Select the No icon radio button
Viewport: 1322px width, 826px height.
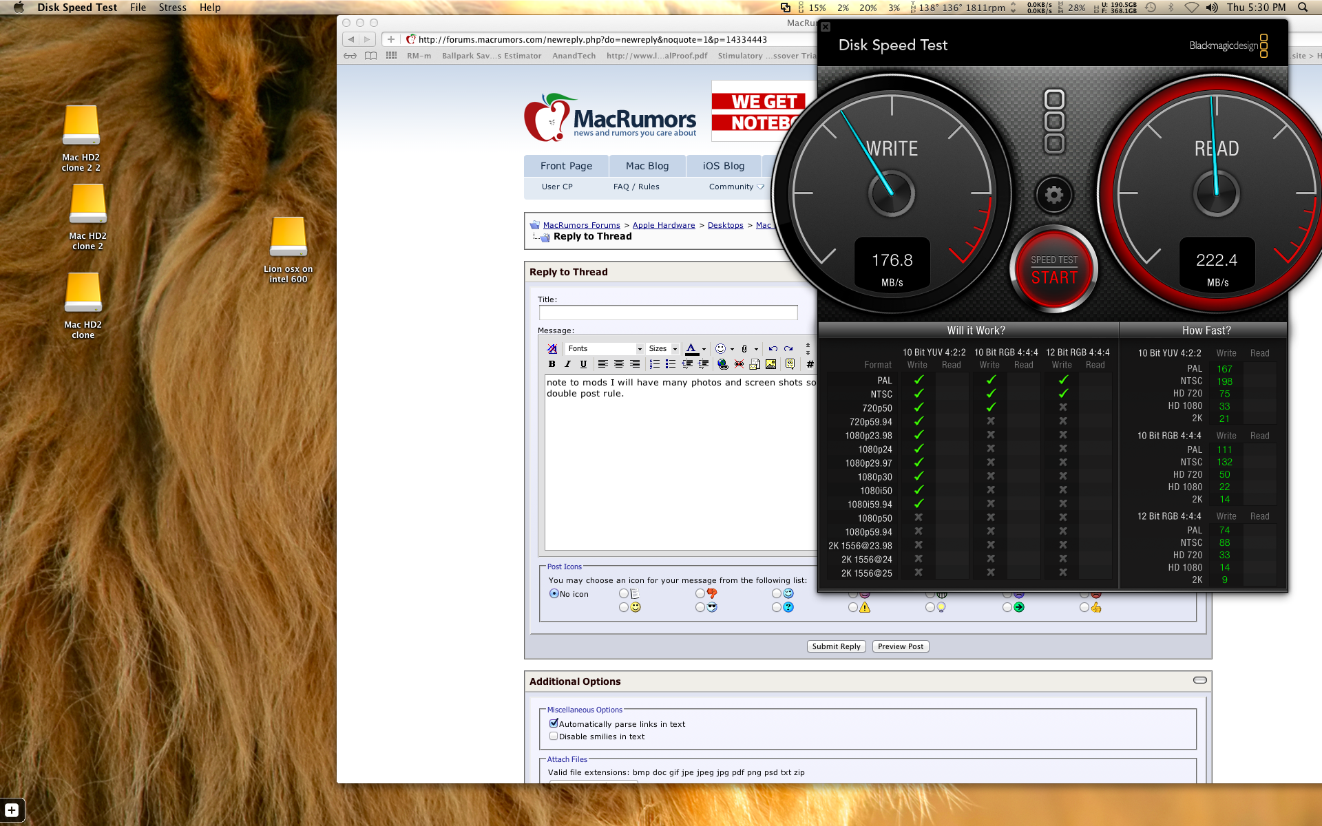click(554, 593)
